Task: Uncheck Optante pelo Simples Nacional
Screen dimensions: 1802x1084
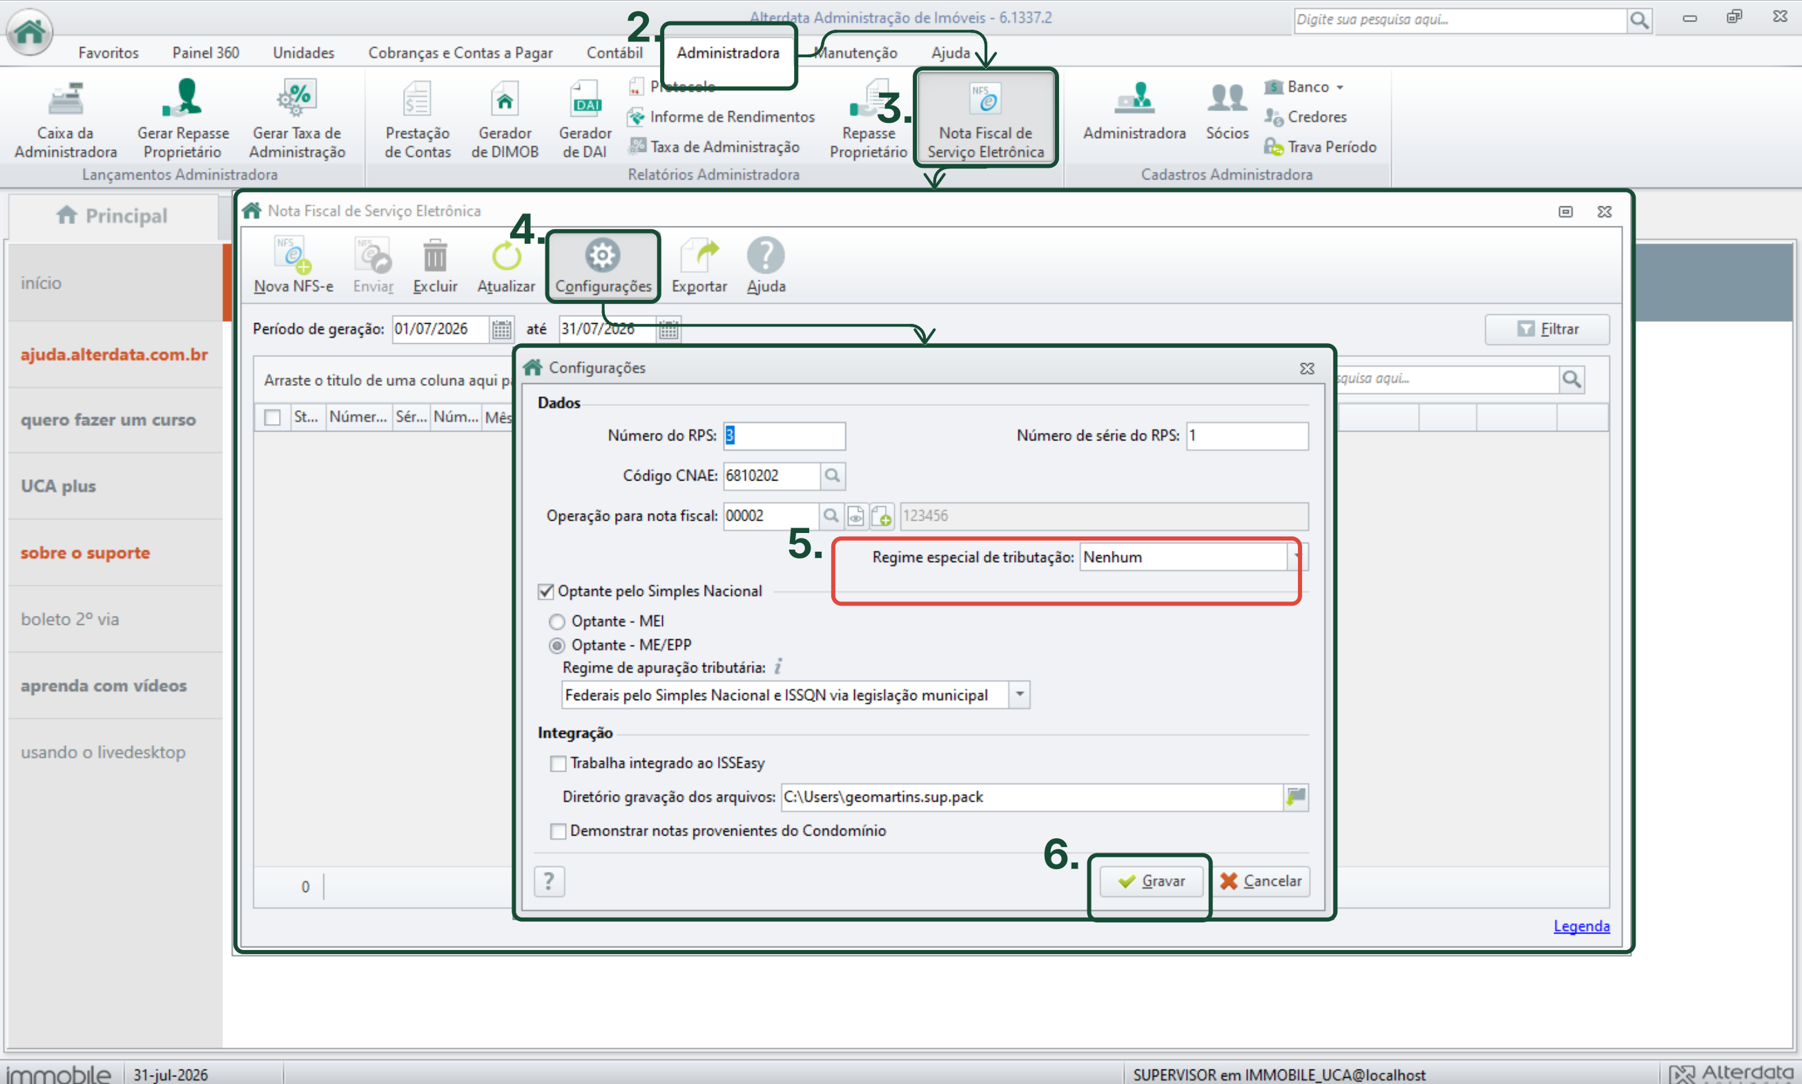Action: tap(545, 592)
